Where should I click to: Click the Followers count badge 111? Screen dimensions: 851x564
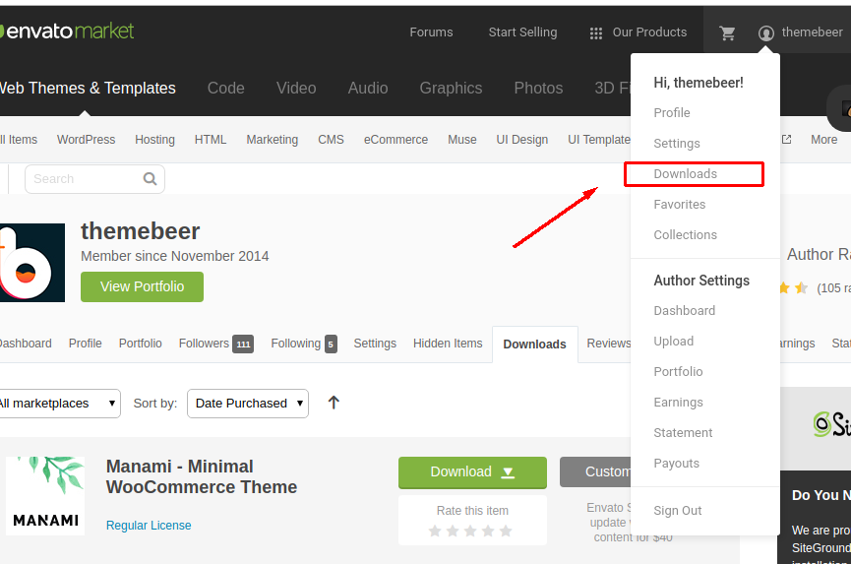coord(243,345)
